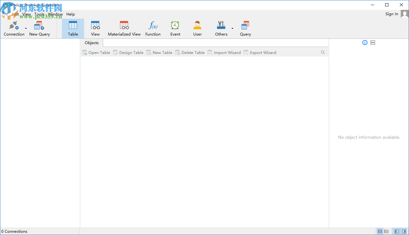The width and height of the screenshot is (409, 235).
Task: Click 'No object information available.' text
Action: click(x=369, y=138)
